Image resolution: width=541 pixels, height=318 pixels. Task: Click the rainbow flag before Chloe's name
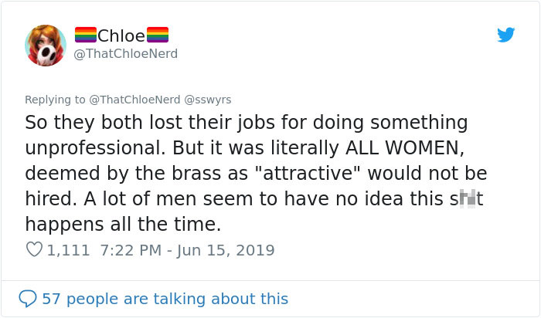coord(85,36)
